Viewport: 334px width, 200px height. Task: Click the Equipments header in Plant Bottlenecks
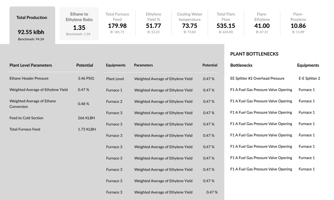point(308,65)
